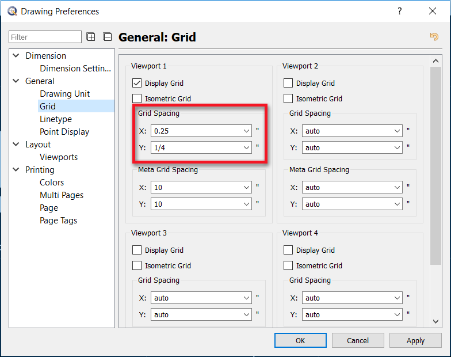Enable Isometric Grid in Viewport 1
451x357 pixels.
pyautogui.click(x=137, y=99)
